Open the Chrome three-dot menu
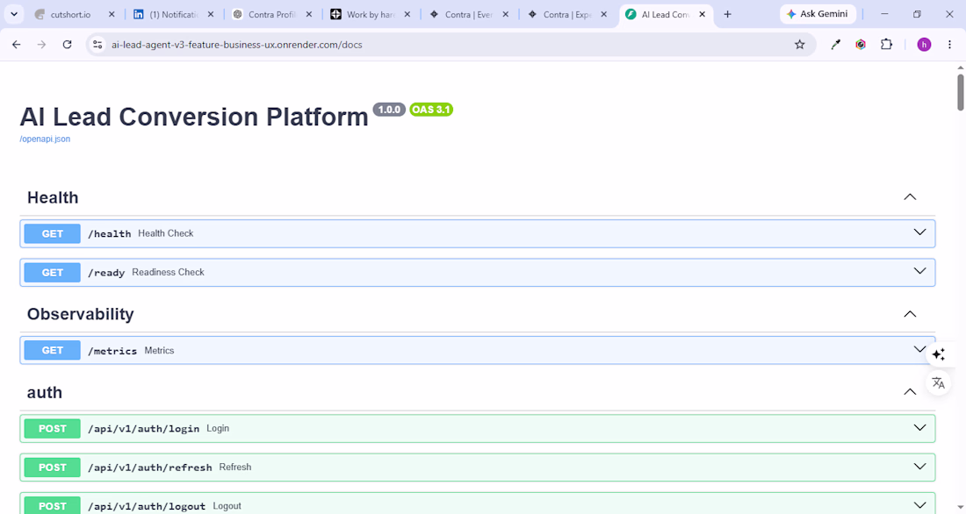This screenshot has width=966, height=514. (x=949, y=45)
